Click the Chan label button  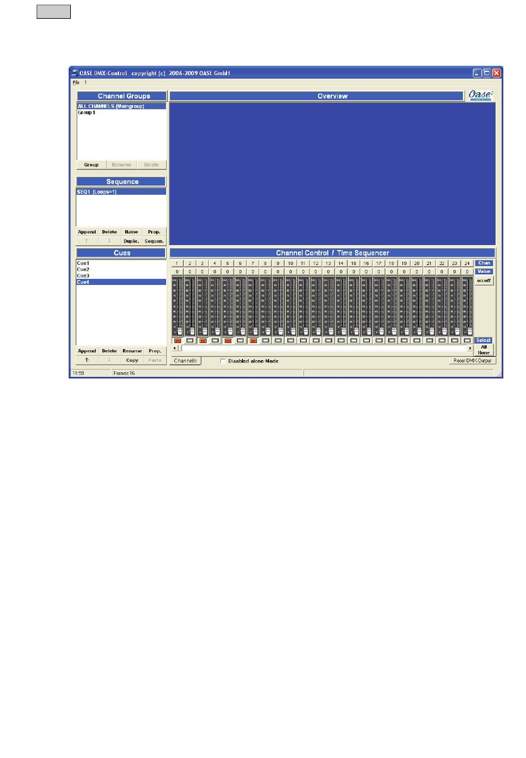point(484,263)
